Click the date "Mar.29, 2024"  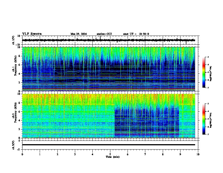79,34
